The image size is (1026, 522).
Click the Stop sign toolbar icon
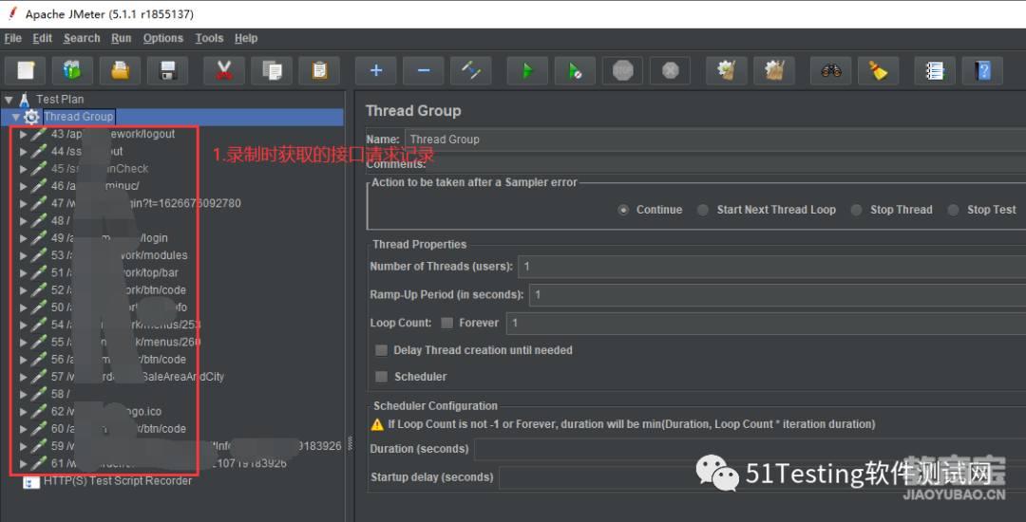tap(623, 70)
